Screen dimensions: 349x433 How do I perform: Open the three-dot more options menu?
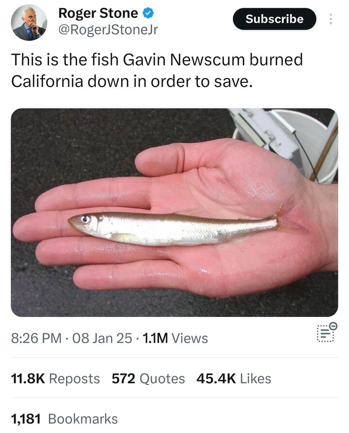[x=331, y=19]
